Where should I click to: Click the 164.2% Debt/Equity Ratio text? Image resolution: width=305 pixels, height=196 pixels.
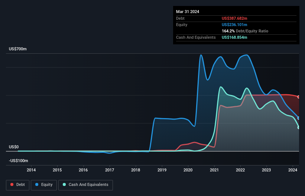(245, 31)
